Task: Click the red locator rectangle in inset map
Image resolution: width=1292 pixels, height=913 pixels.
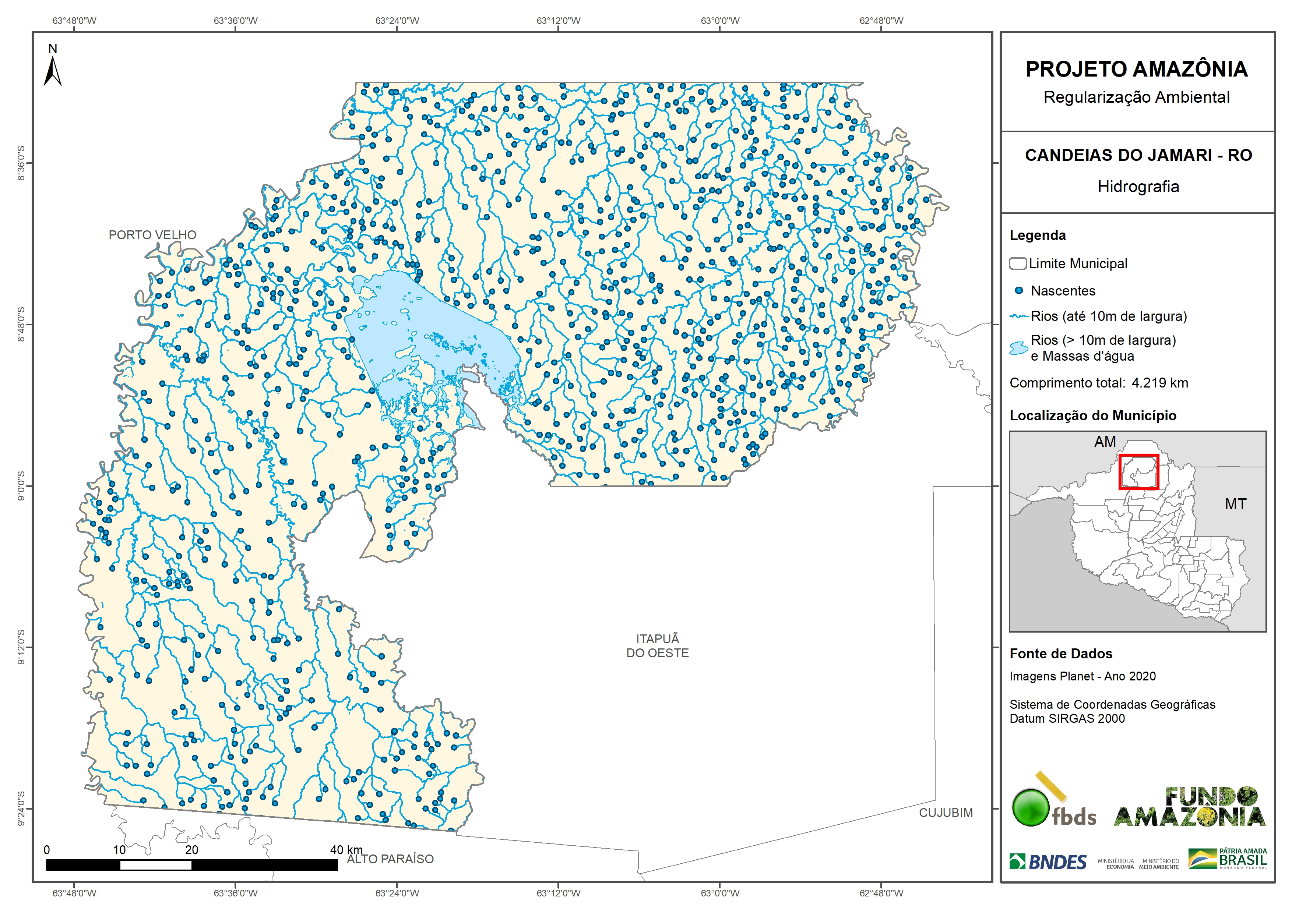Action: [1138, 472]
